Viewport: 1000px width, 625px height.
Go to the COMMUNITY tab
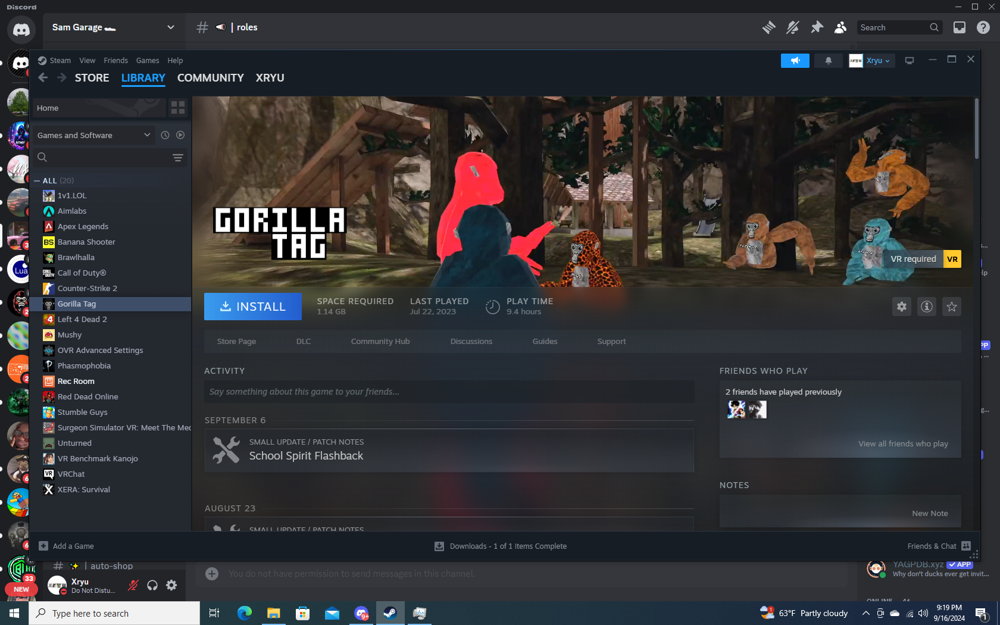(x=210, y=78)
